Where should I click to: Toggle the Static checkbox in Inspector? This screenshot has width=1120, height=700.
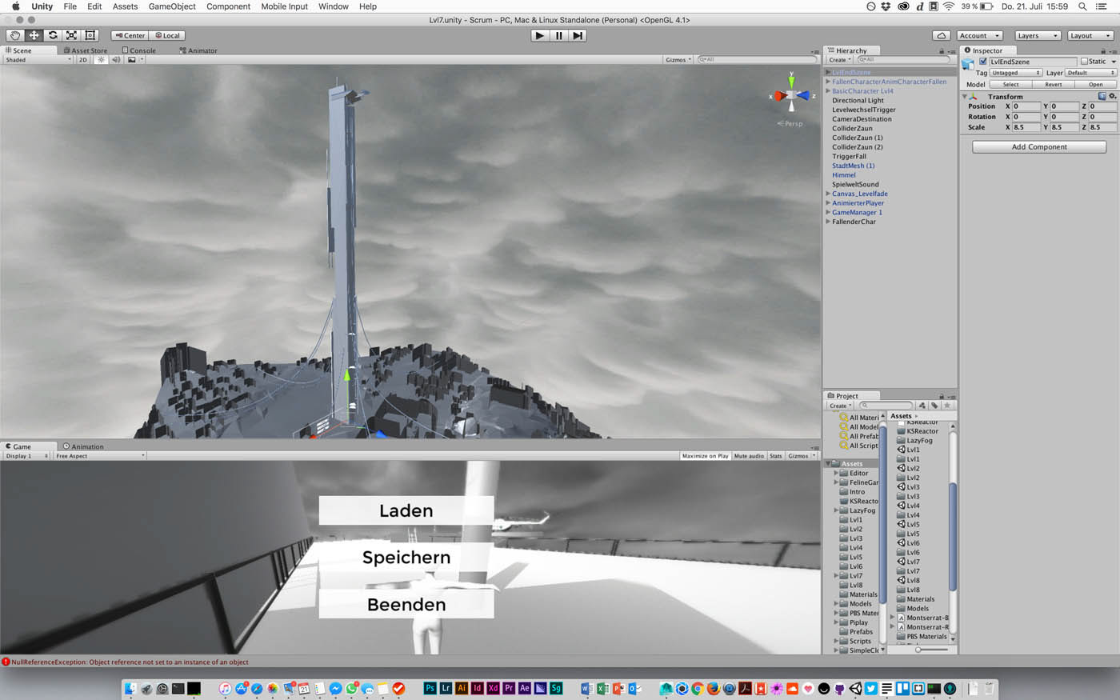point(1084,62)
